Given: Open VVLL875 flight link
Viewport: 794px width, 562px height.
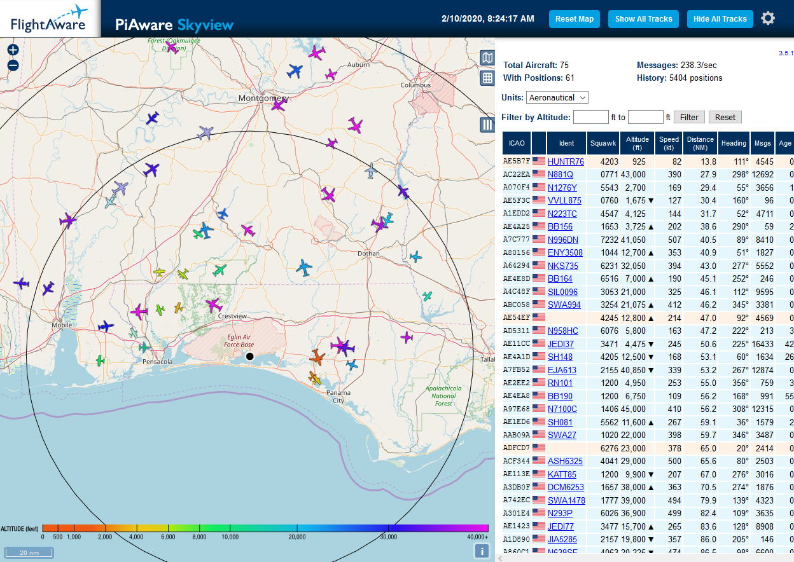Looking at the screenshot, I should click(x=564, y=200).
